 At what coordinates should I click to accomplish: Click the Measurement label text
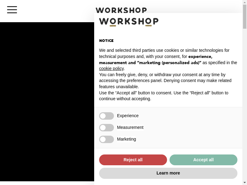tap(130, 127)
